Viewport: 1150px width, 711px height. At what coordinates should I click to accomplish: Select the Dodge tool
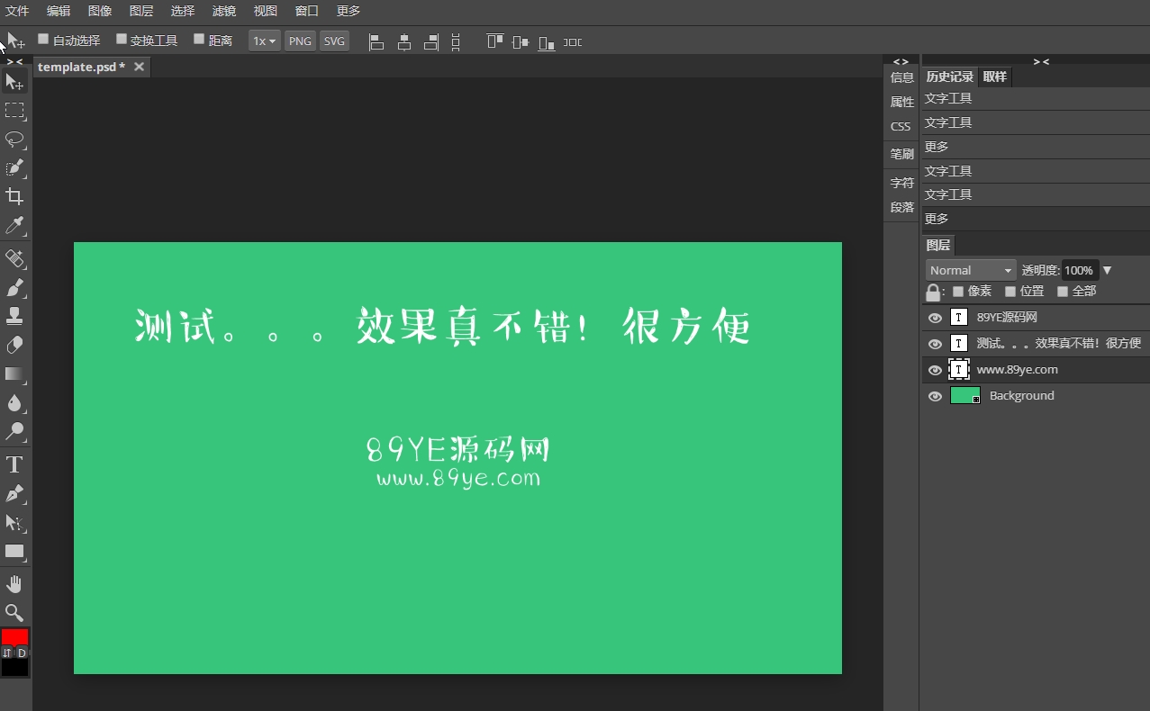(14, 431)
